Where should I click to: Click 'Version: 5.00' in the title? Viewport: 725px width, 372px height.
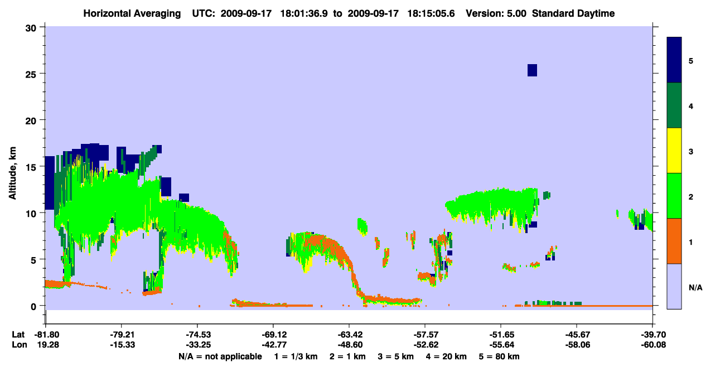[x=496, y=13]
